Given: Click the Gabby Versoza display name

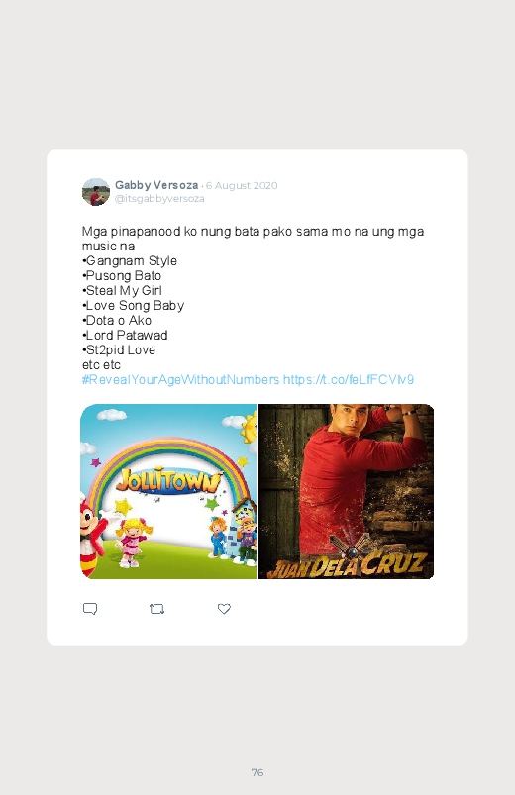Looking at the screenshot, I should tap(156, 185).
